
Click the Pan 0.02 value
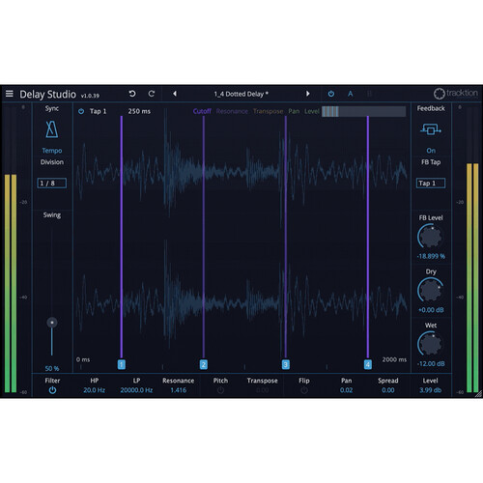[346, 390]
